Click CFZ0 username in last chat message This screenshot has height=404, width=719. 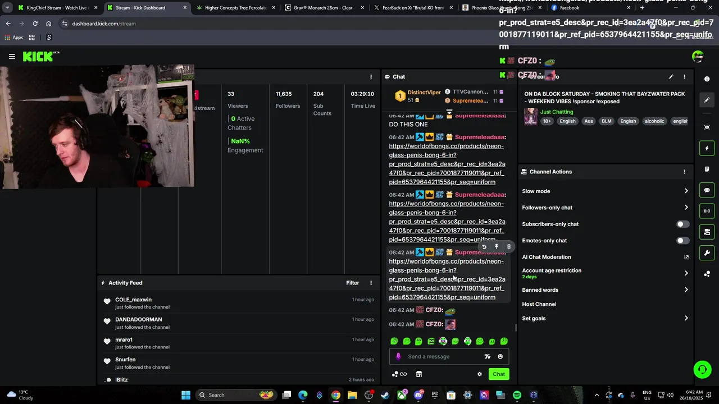click(434, 324)
